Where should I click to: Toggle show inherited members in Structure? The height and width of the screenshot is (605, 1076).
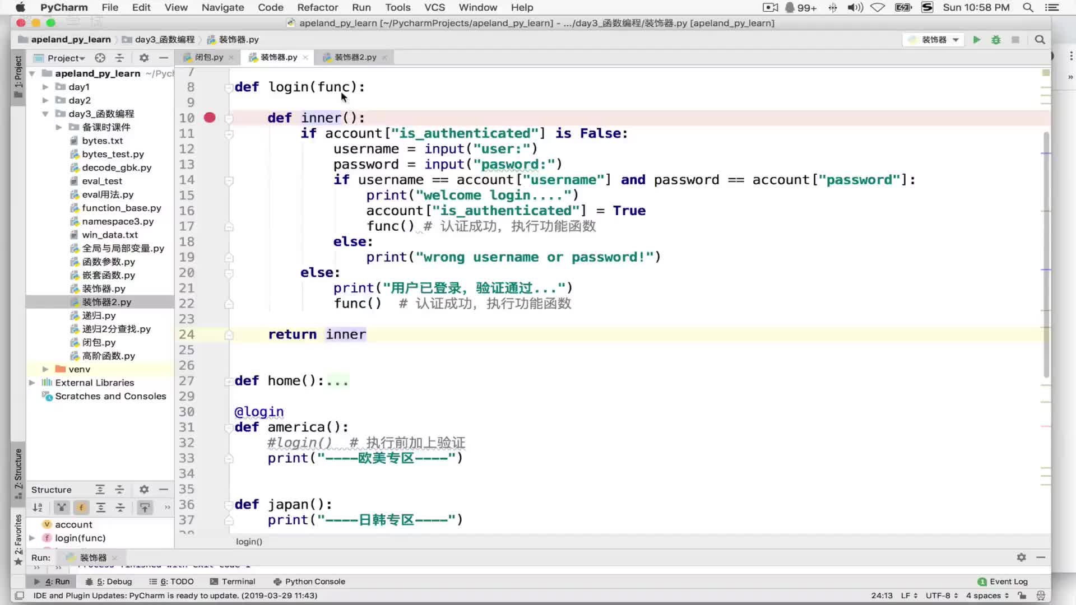coord(62,508)
